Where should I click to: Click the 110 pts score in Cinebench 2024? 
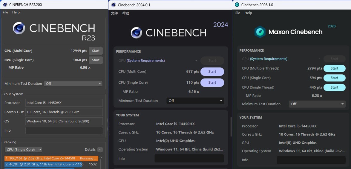[193, 83]
